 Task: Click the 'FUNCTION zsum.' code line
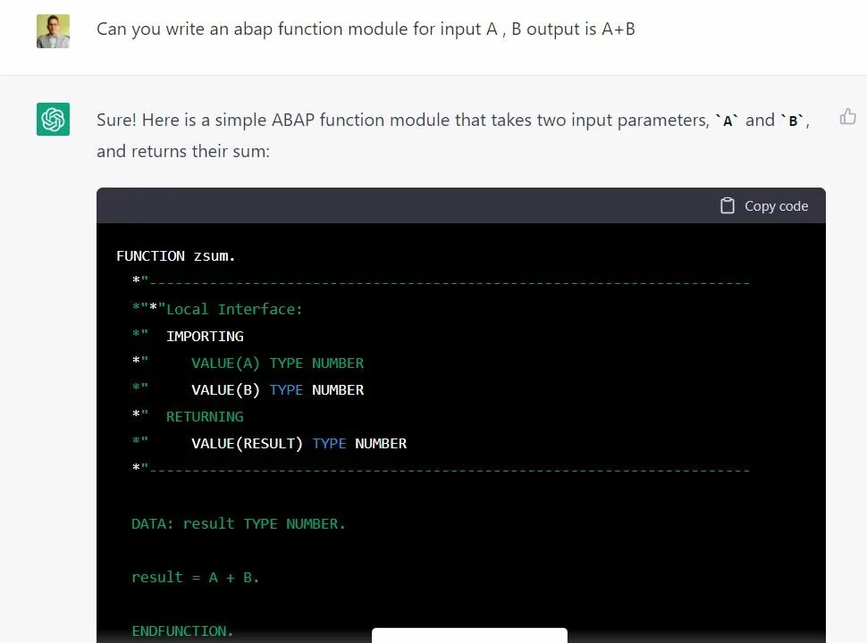[x=176, y=255]
